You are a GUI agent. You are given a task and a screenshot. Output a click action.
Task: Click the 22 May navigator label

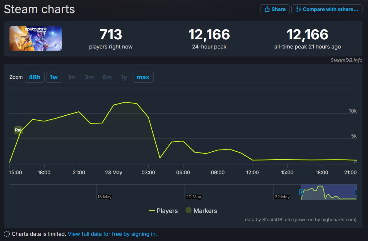[x=282, y=197]
